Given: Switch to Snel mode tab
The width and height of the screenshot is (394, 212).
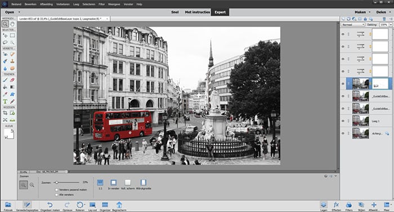Looking at the screenshot, I should point(175,12).
